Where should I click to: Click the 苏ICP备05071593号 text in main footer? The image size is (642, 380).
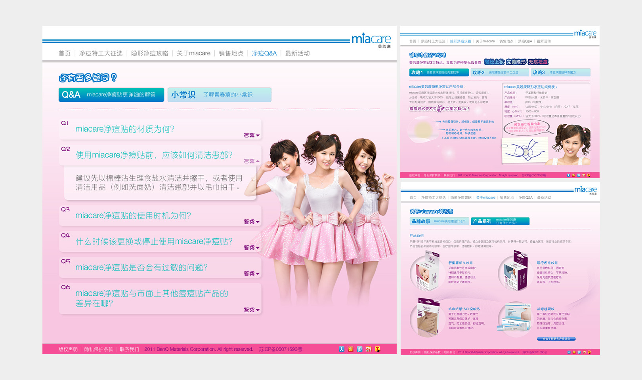click(281, 349)
